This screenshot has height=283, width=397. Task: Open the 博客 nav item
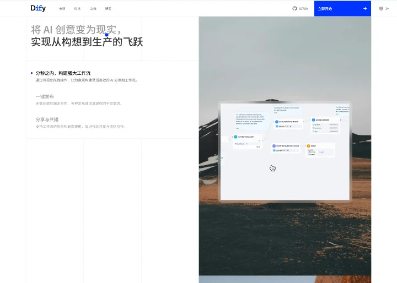[108, 9]
